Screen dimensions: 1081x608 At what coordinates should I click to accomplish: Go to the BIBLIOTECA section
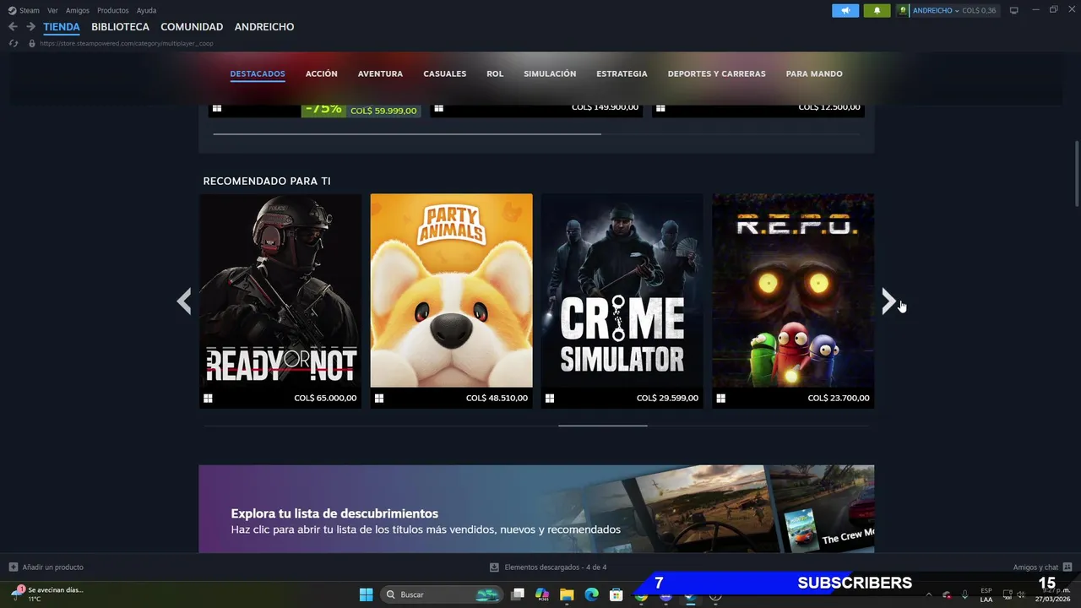pos(120,27)
